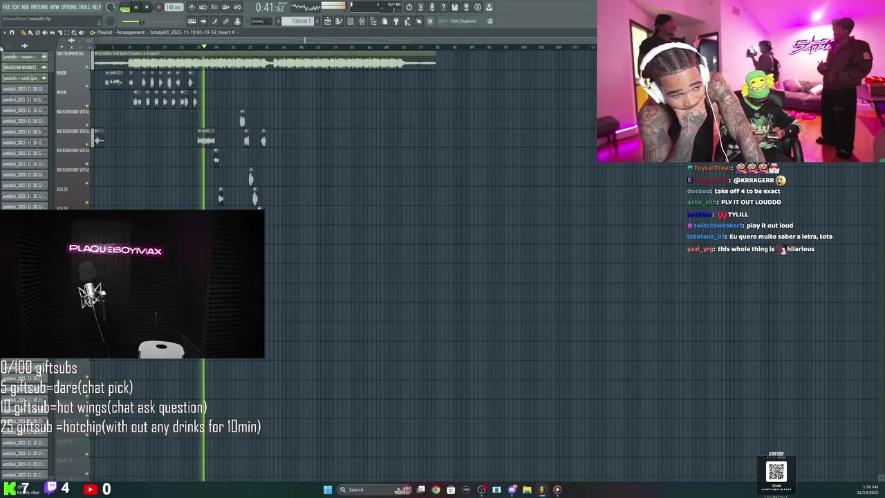Click the 148 tempo field
The height and width of the screenshot is (498, 885).
pyautogui.click(x=174, y=7)
